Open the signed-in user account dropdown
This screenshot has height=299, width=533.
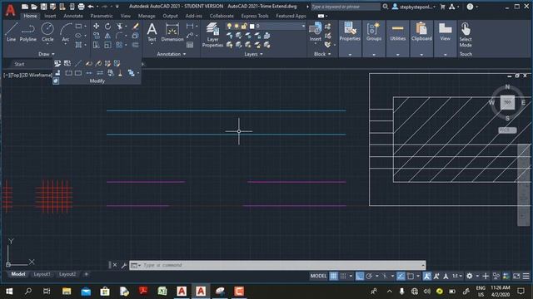click(414, 7)
